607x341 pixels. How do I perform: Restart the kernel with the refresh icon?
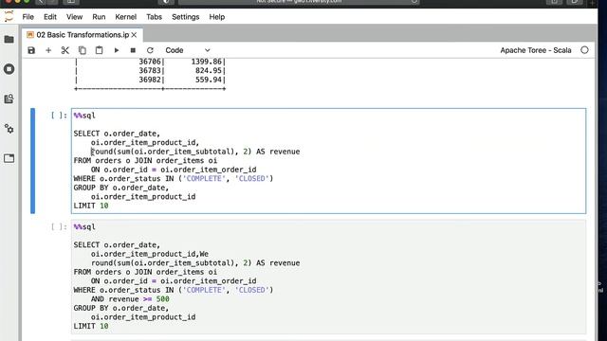point(150,50)
